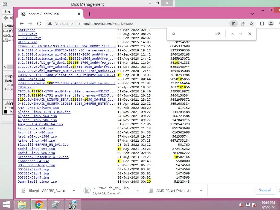Click the Volume column header in Disk Management
The height and width of the screenshot is (210, 280).
8,26
